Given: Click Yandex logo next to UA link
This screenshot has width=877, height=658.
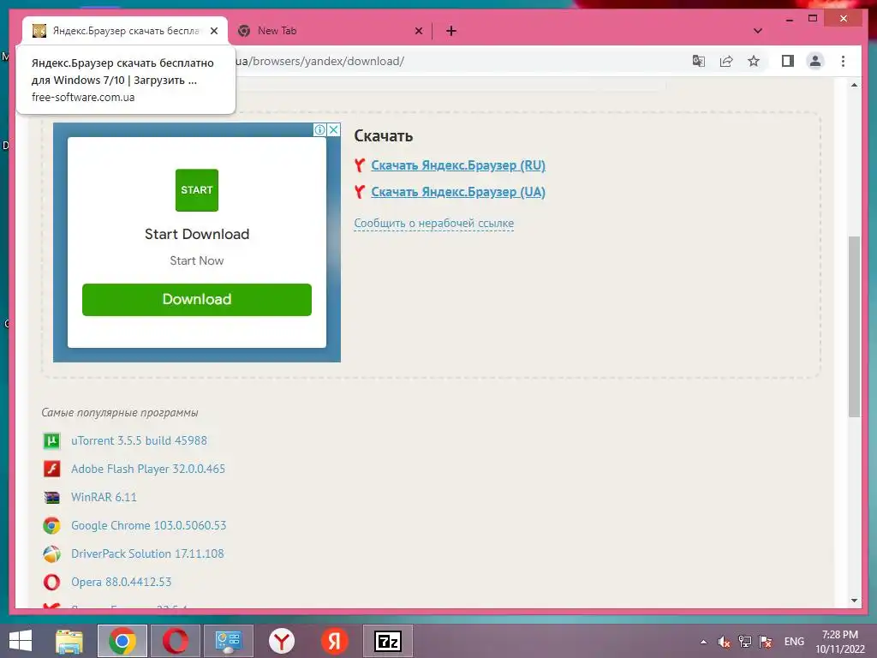Looking at the screenshot, I should tap(360, 192).
